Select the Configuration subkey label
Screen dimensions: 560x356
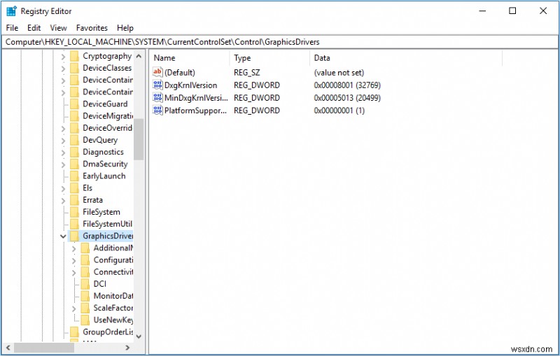(113, 259)
